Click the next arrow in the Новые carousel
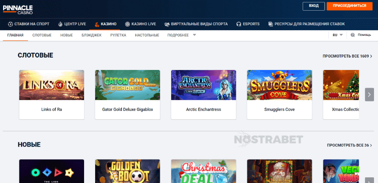 [x=369, y=180]
